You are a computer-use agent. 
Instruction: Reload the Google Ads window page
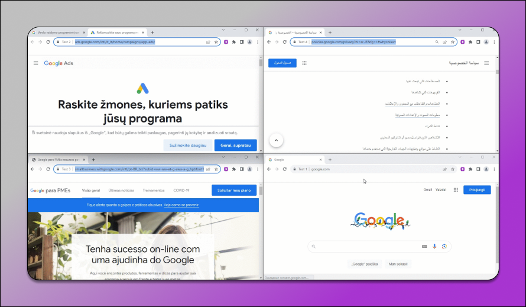[48, 42]
